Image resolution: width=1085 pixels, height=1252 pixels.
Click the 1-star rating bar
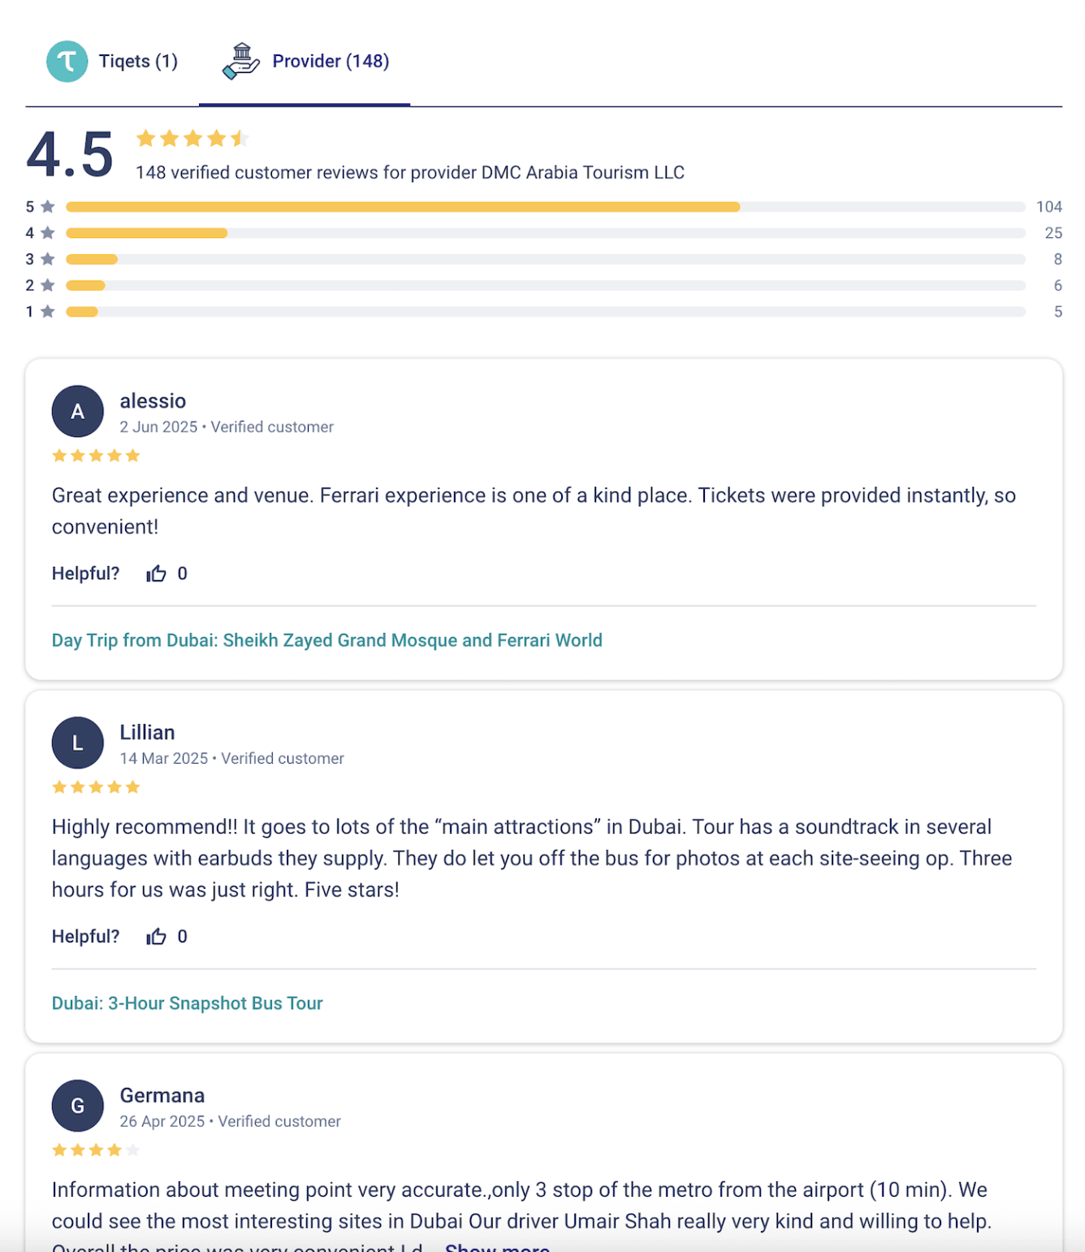(x=544, y=312)
